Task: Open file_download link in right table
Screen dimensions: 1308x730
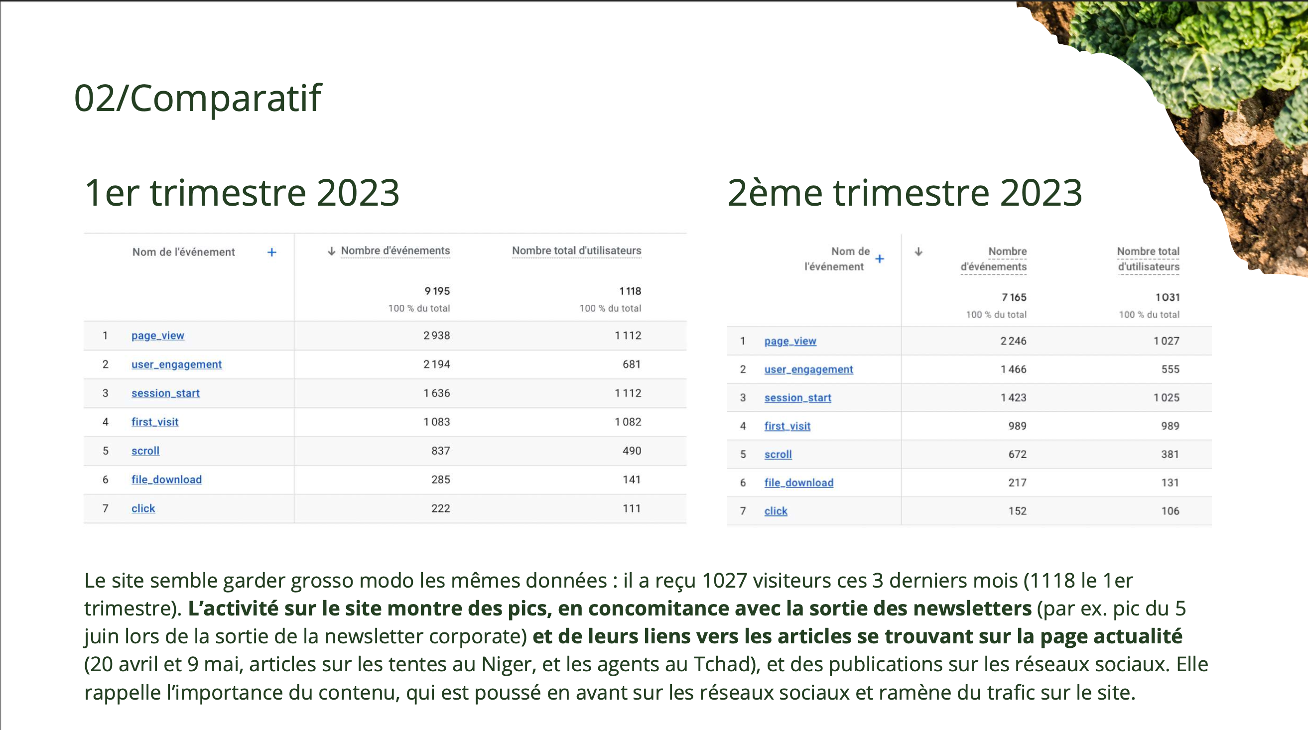Action: coord(799,483)
